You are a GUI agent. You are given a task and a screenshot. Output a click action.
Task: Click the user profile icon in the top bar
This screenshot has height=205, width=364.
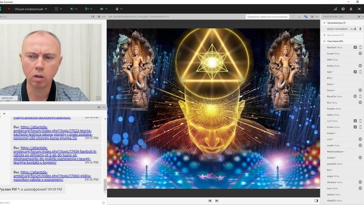[x=351, y=9]
